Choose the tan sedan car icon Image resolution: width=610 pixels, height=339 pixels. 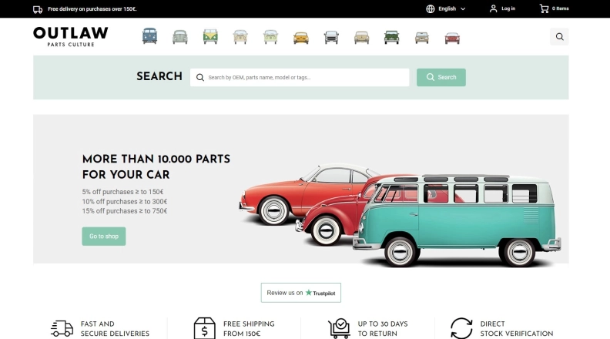point(422,38)
